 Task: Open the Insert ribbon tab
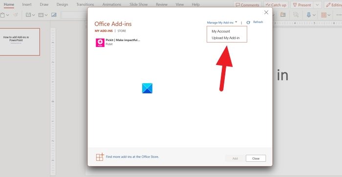tap(27, 4)
